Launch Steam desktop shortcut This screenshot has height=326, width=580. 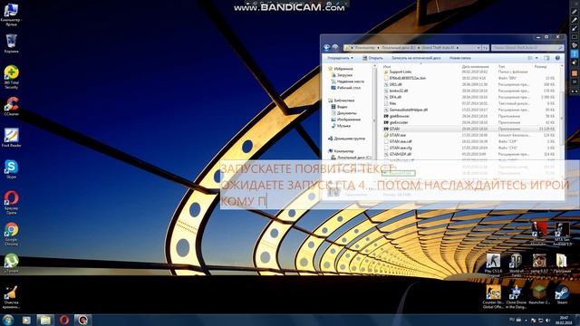tap(562, 294)
